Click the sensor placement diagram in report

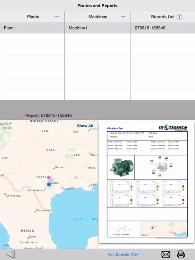point(161,166)
